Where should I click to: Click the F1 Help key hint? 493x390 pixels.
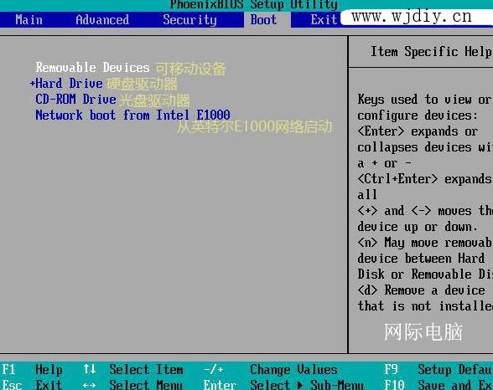32,369
